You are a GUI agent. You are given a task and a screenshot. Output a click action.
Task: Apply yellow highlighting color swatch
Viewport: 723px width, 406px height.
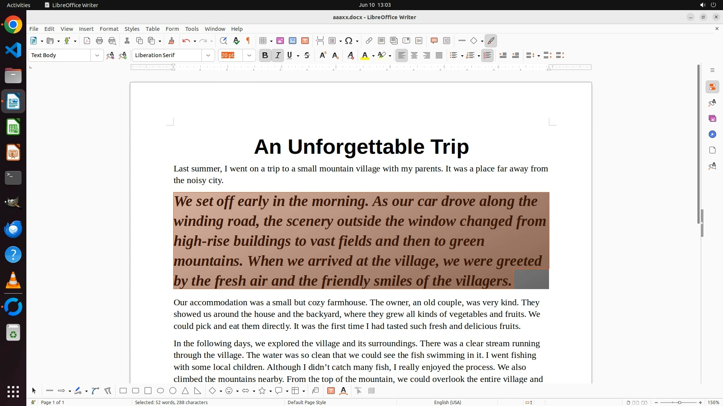(x=381, y=55)
